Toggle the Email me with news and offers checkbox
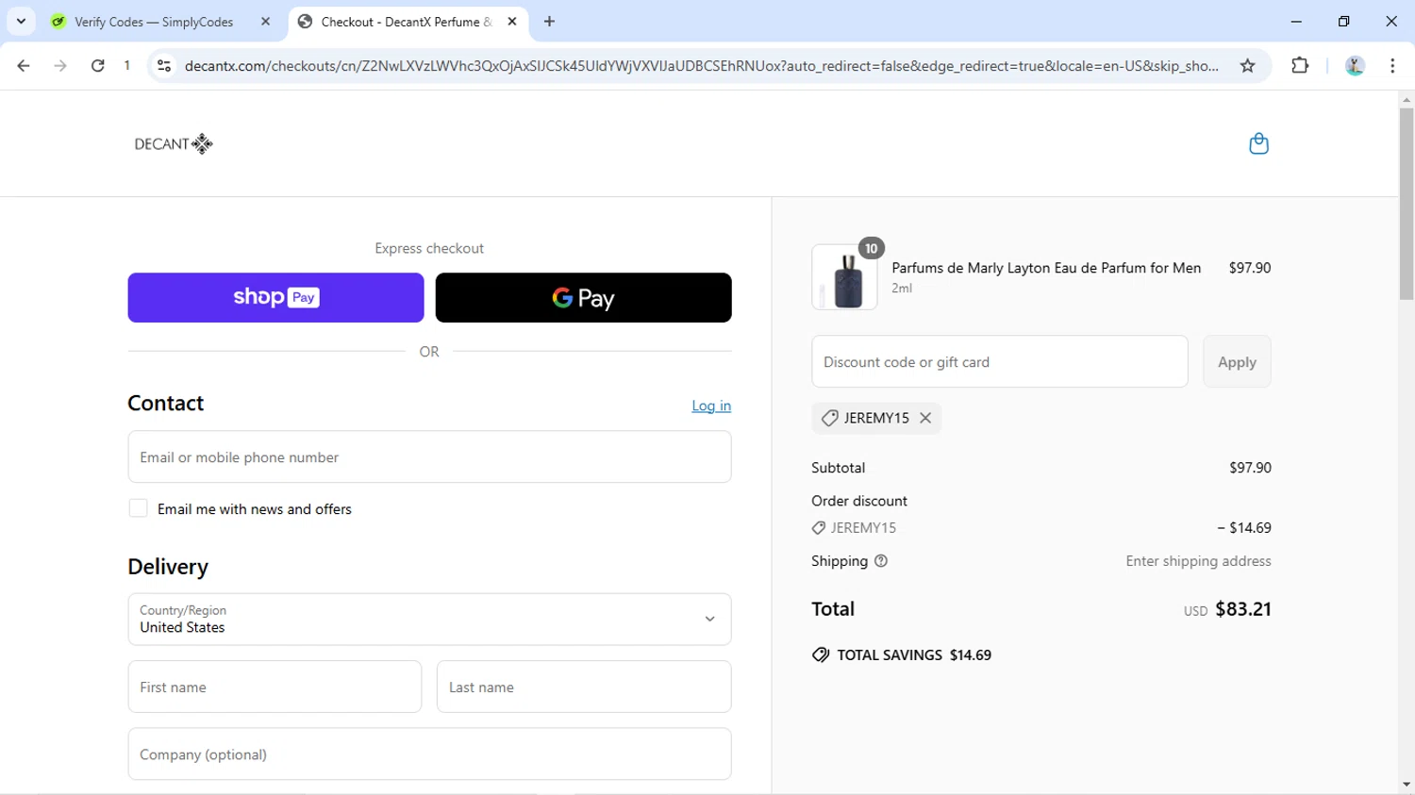The height and width of the screenshot is (795, 1415). [138, 508]
